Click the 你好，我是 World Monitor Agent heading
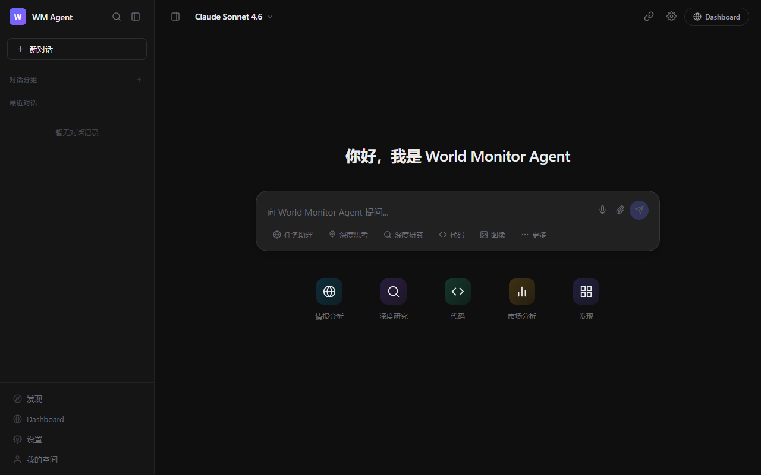This screenshot has width=761, height=475. [458, 156]
